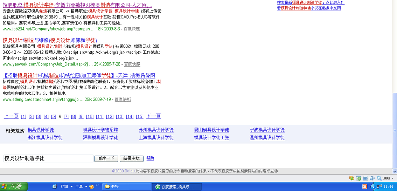This screenshot has width=397, height=191.
Task: Expand hidden system tray icons arrow
Action: click(x=373, y=186)
